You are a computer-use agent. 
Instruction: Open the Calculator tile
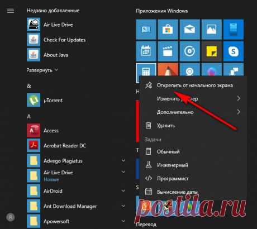click(x=146, y=70)
